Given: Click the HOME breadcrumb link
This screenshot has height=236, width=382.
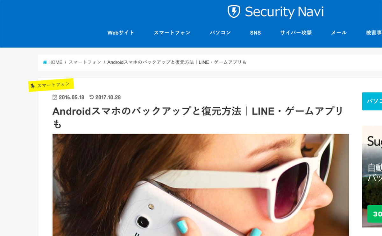Looking at the screenshot, I should (x=55, y=62).
